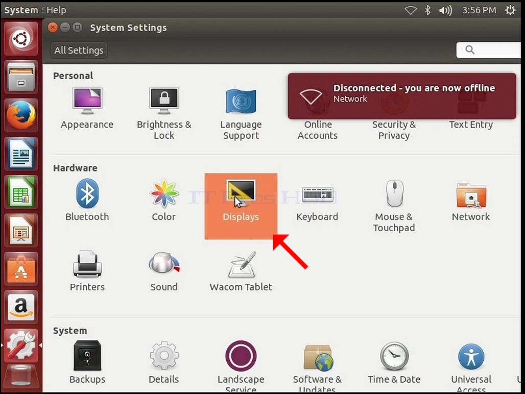Open the power gear session menu
Viewport: 525px width, 394px height.
(x=511, y=10)
